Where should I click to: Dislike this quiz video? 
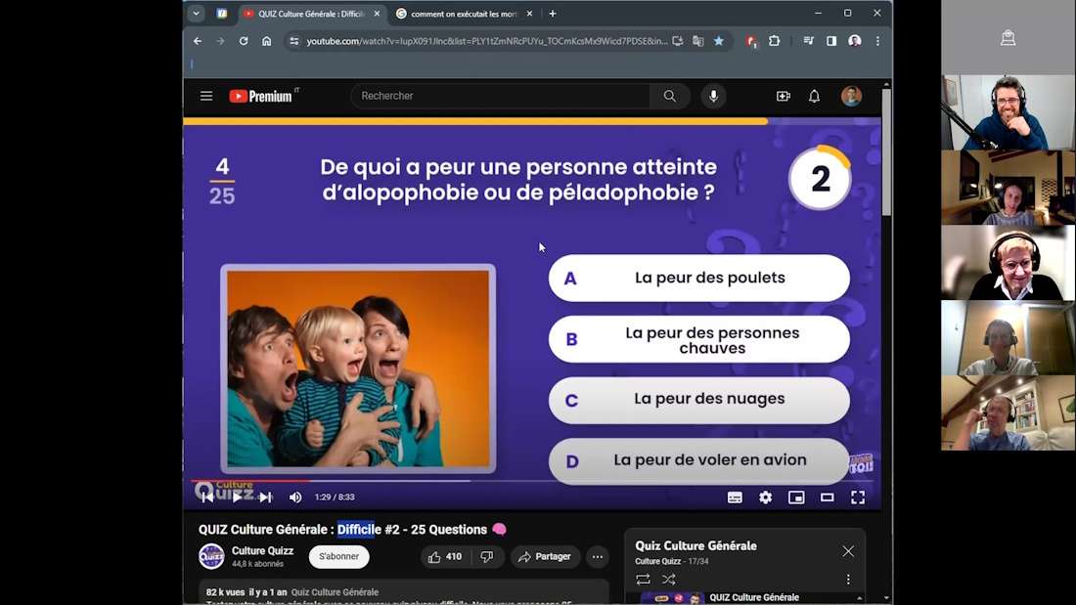click(x=486, y=557)
